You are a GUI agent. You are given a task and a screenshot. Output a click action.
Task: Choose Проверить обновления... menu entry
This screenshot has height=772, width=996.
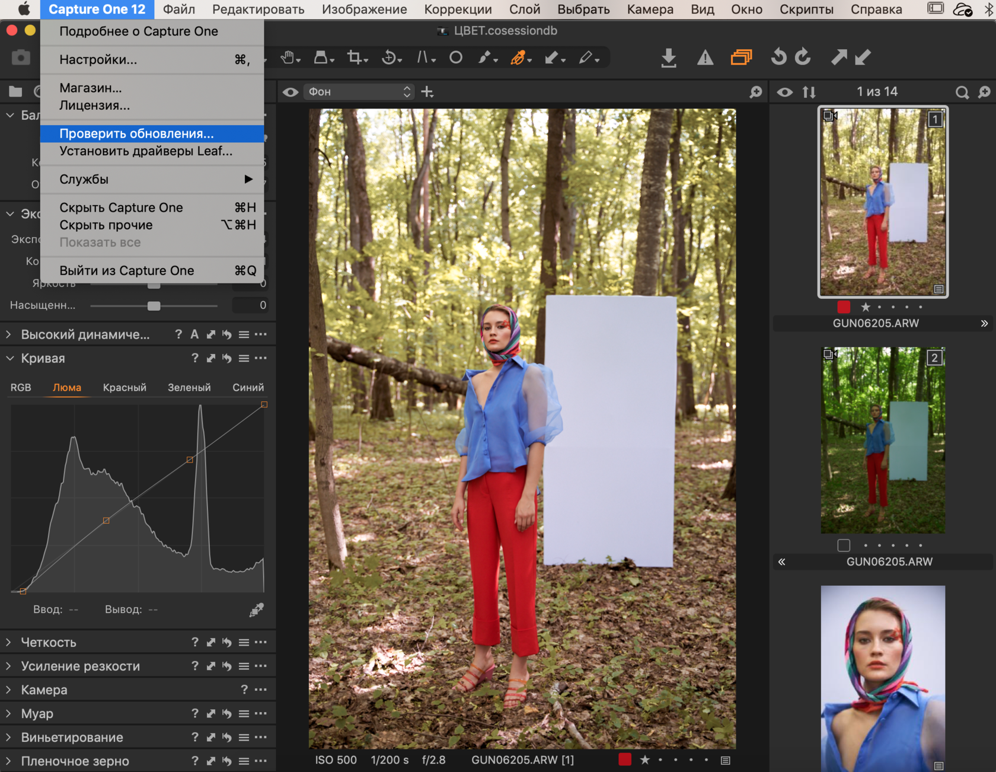pos(152,133)
